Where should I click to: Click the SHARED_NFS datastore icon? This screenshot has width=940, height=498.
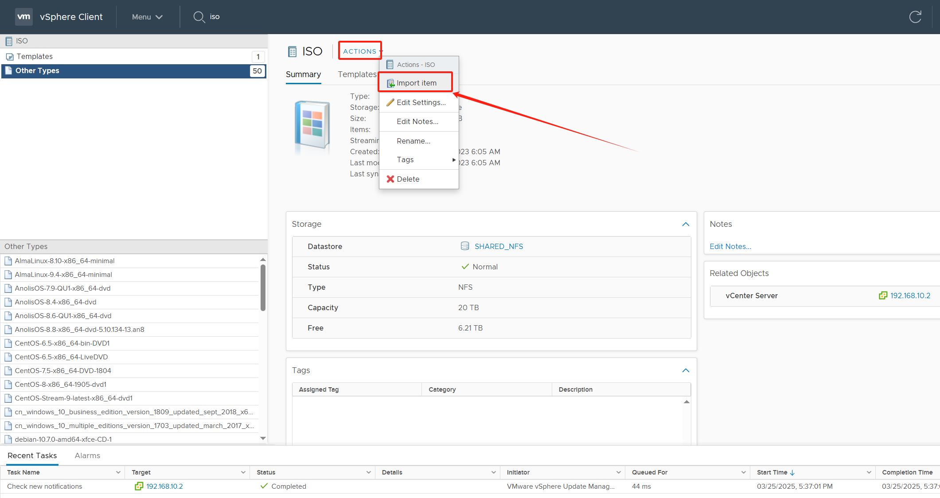[x=464, y=246]
